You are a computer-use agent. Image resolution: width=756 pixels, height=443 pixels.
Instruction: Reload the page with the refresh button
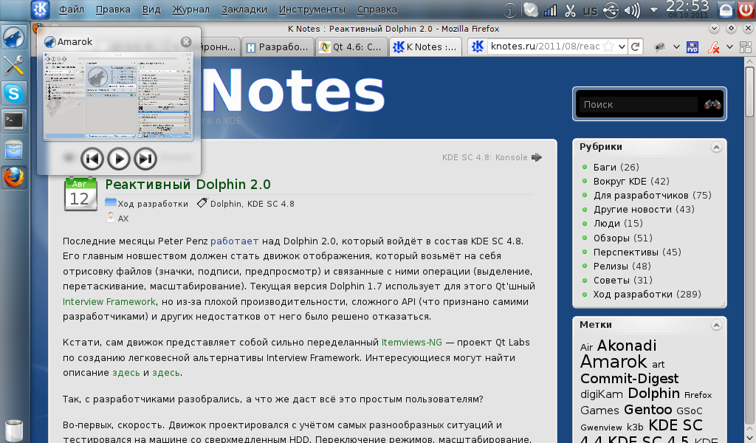[636, 47]
